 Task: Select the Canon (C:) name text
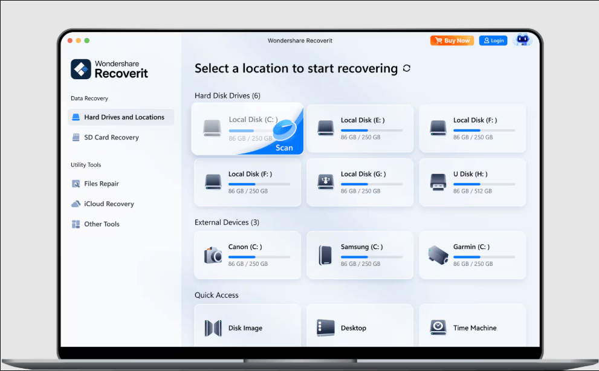245,247
